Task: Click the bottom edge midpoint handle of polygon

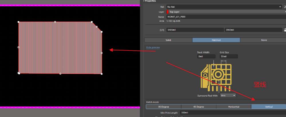Action: pos(60,73)
